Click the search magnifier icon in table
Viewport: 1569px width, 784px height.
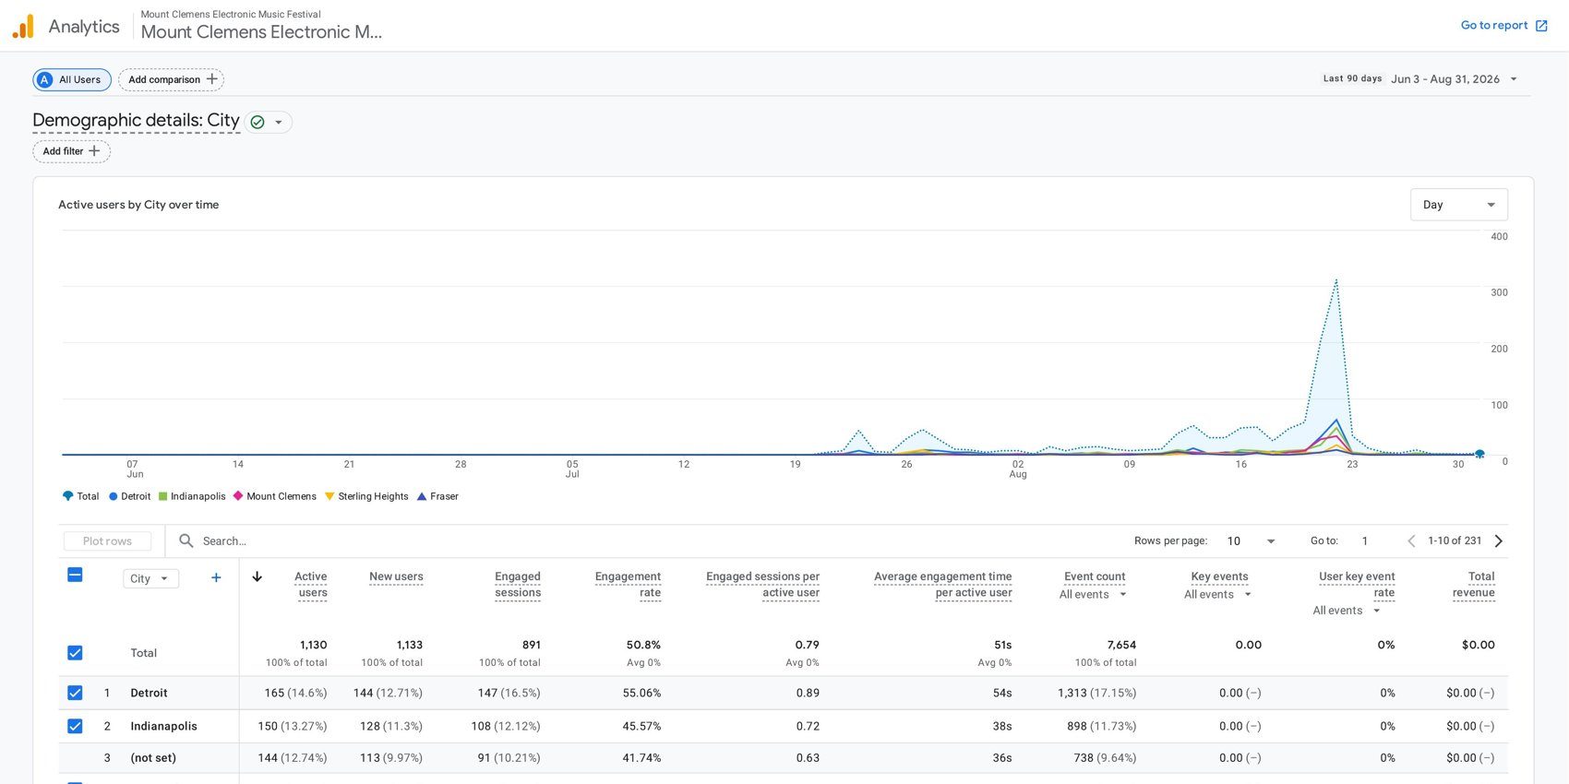186,540
